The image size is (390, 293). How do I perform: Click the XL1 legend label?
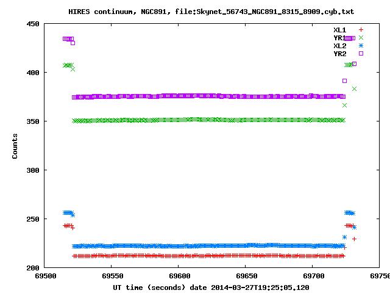(340, 30)
